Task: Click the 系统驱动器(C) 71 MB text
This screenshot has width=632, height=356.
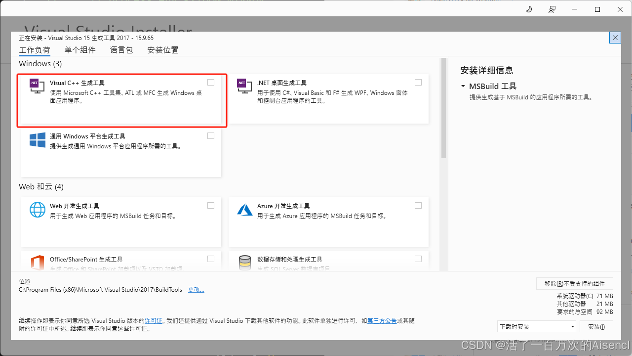Action: (585, 296)
